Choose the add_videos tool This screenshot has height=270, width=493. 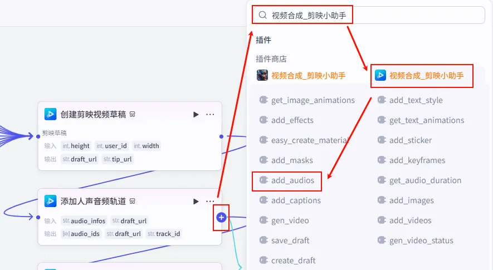[404, 220]
